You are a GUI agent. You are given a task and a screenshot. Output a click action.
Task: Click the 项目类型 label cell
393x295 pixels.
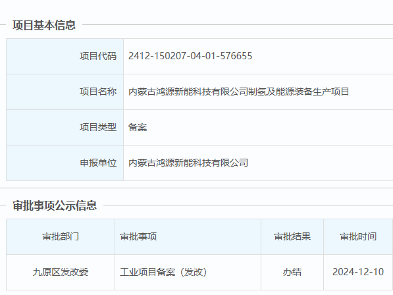click(x=65, y=127)
